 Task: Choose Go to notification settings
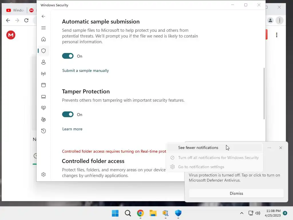pyautogui.click(x=215, y=167)
